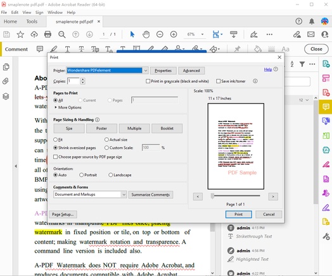Select the underline text T tool
Image resolution: width=332 pixels, height=276 pixels.
pos(67,49)
